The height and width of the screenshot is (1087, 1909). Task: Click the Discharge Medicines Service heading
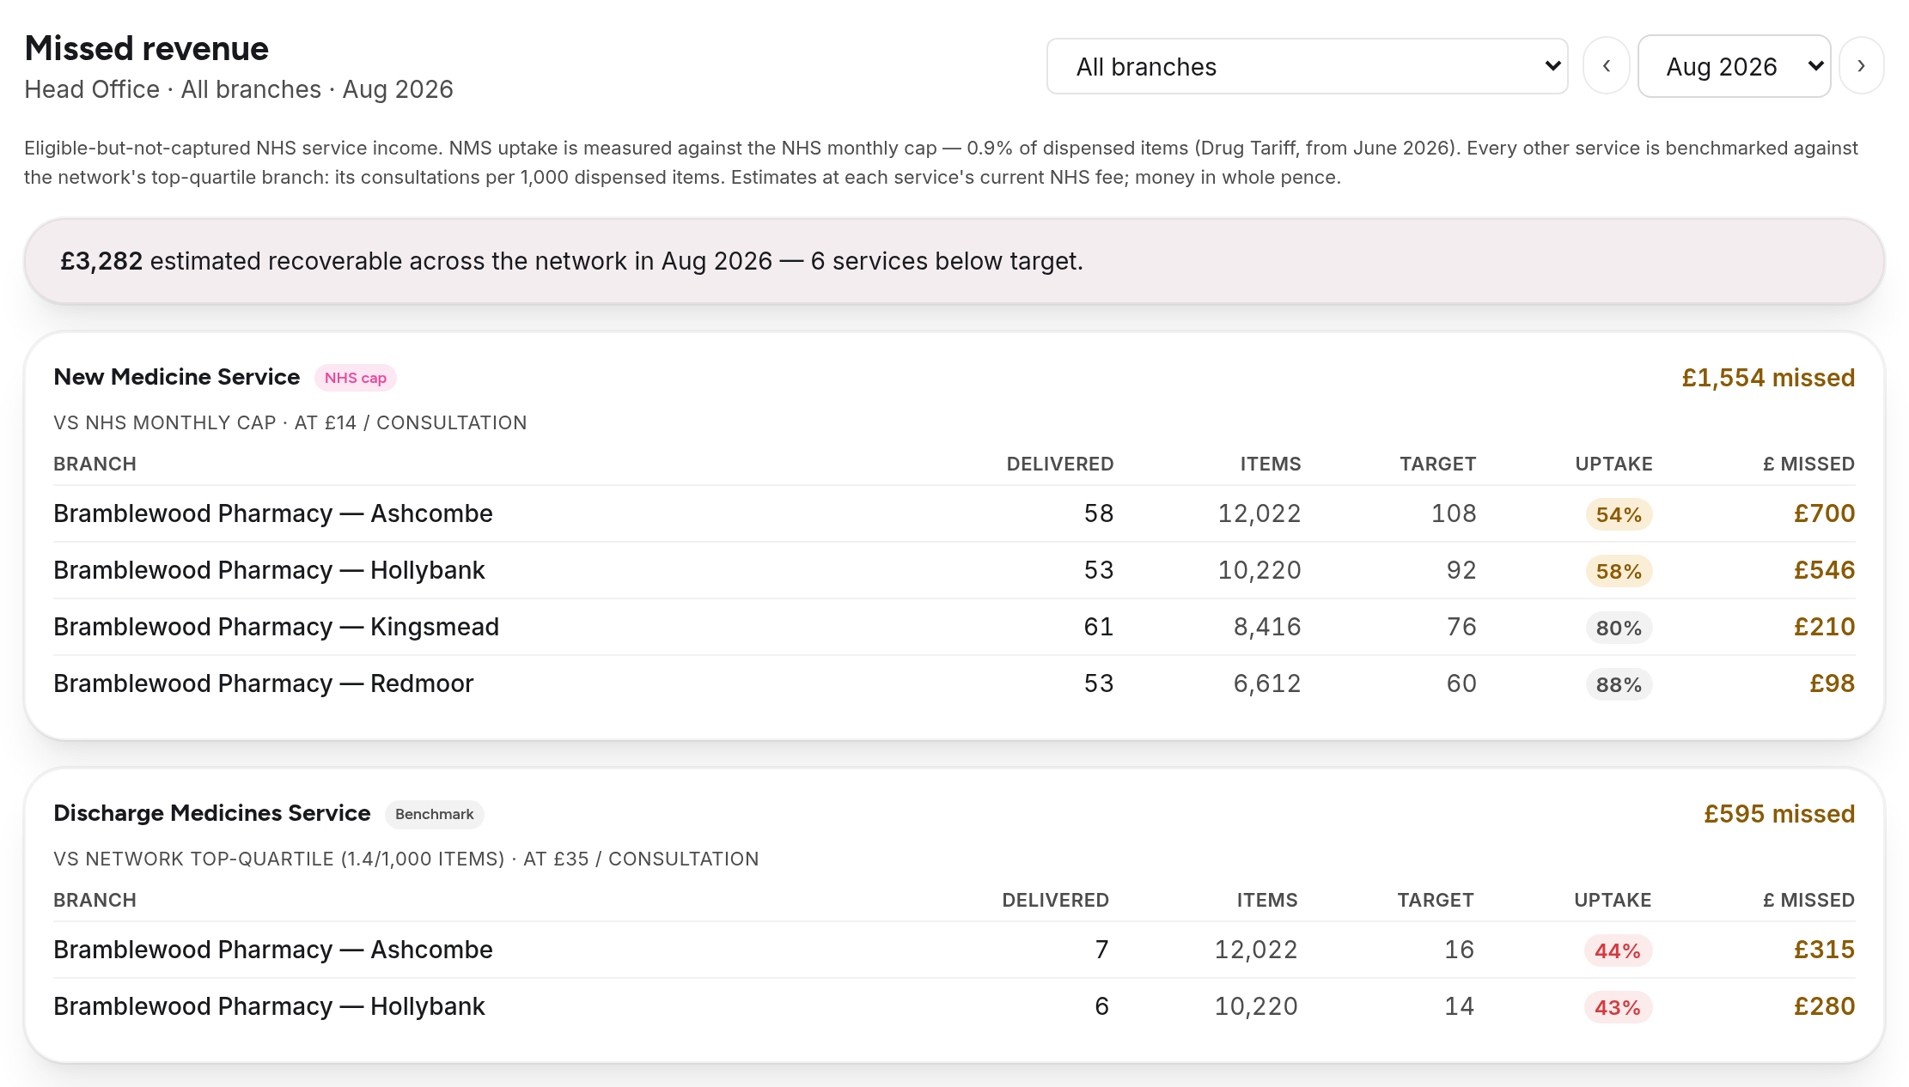[x=211, y=813]
